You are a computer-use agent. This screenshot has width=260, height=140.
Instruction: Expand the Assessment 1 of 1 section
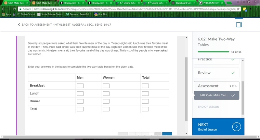[x=216, y=86]
